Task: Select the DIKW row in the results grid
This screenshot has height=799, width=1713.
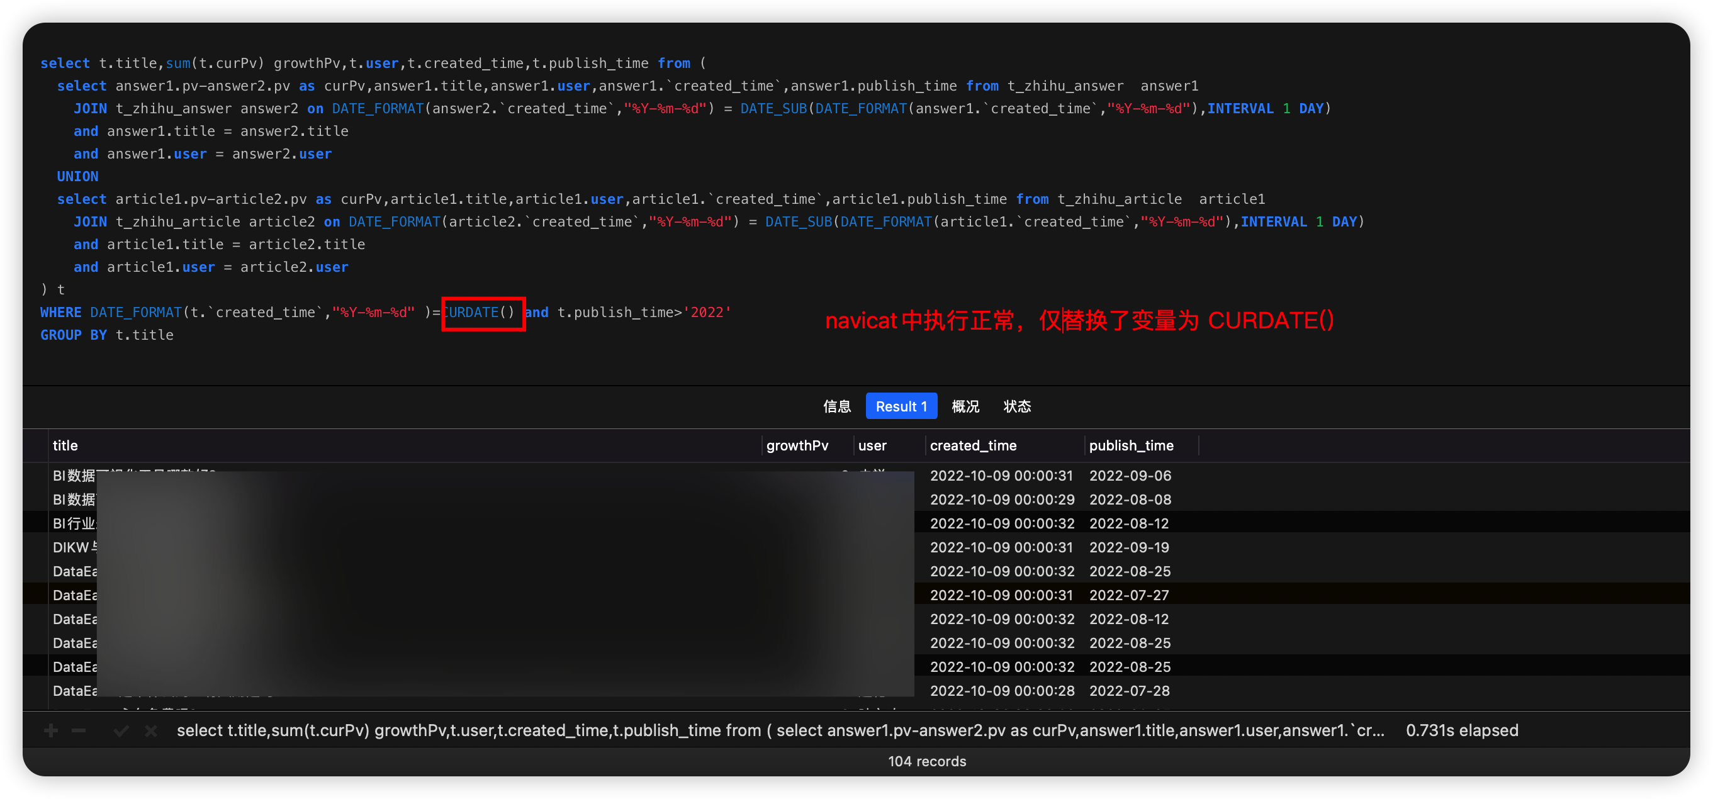Action: click(x=73, y=547)
